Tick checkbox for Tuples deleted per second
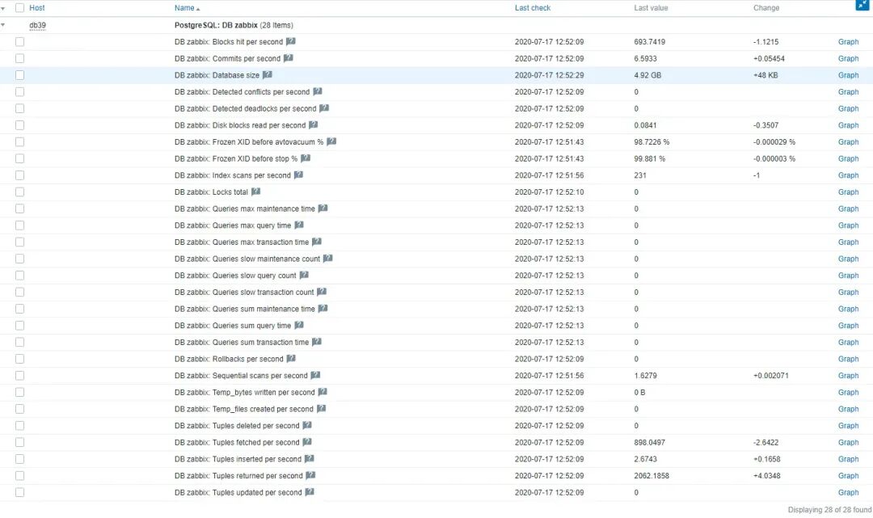The width and height of the screenshot is (873, 518). [20, 426]
